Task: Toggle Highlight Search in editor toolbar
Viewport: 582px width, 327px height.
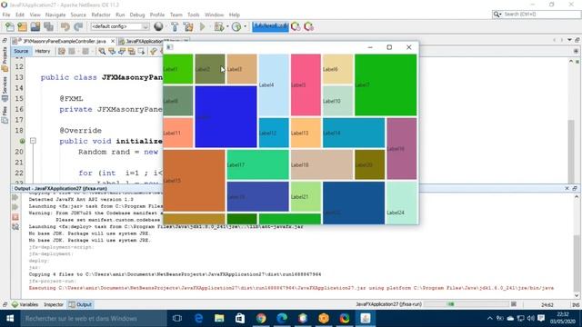Action: pos(131,51)
